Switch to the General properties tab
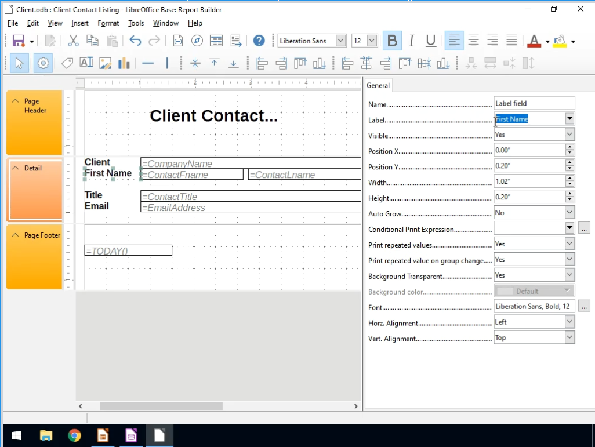 pos(378,85)
